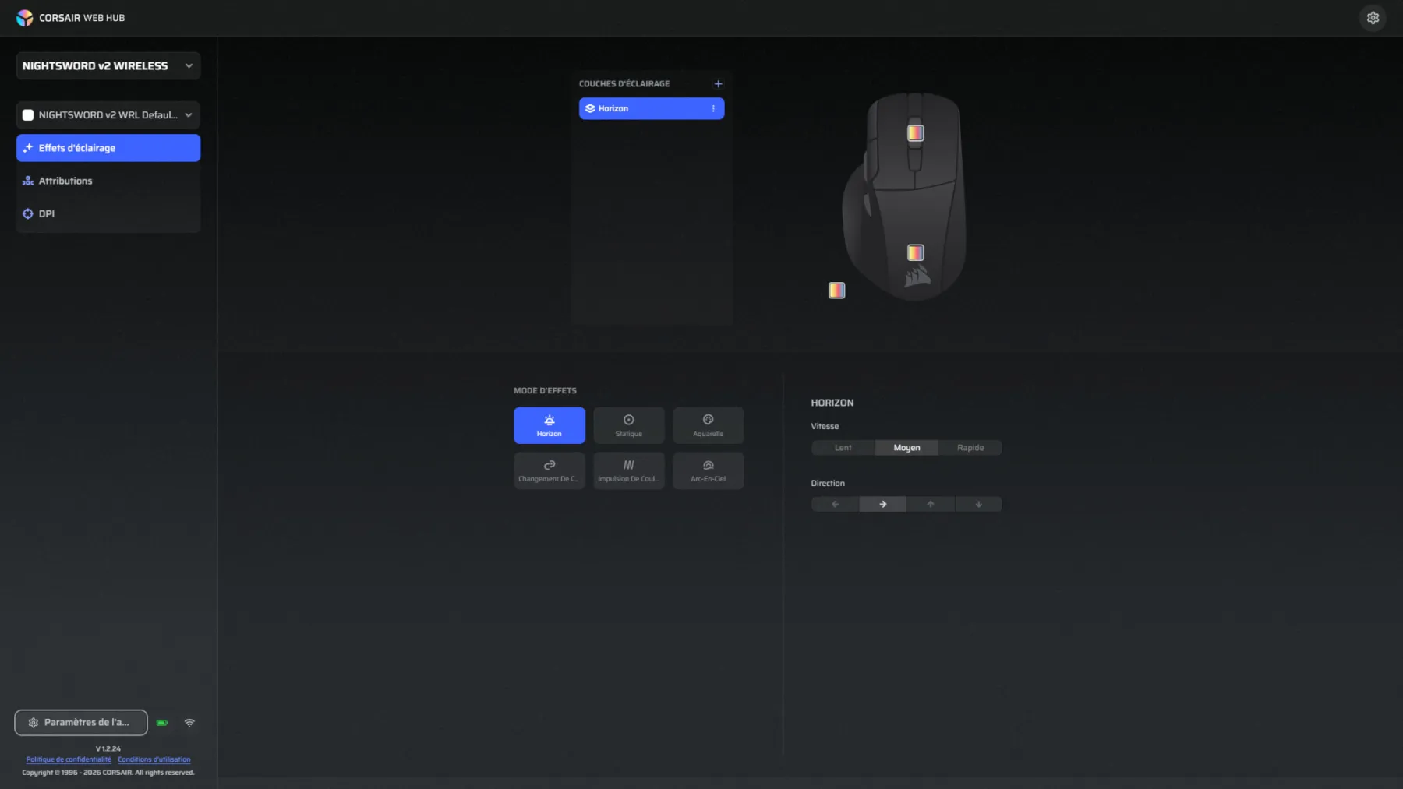
Task: Set speed to Moyen
Action: pyautogui.click(x=906, y=448)
